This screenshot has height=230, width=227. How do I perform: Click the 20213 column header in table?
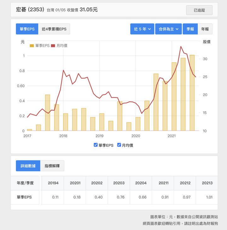(207, 183)
